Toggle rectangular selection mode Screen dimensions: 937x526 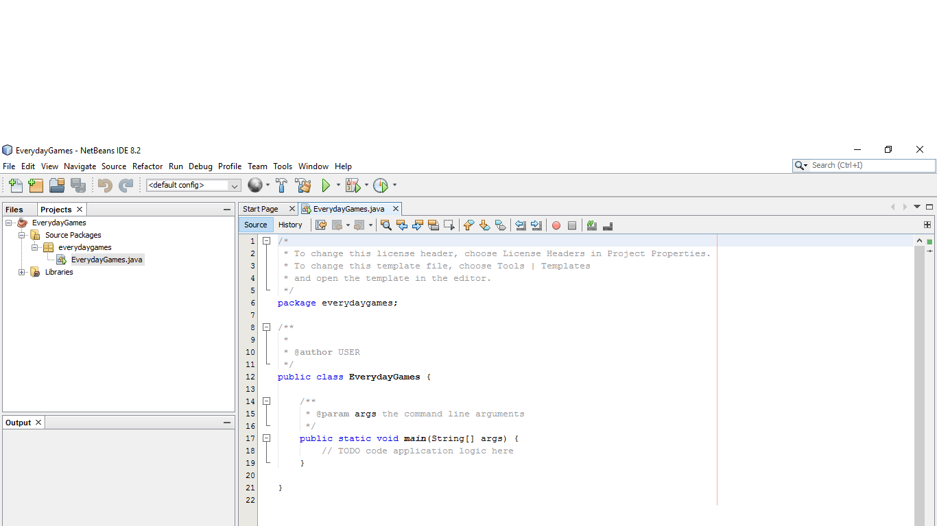tap(449, 225)
